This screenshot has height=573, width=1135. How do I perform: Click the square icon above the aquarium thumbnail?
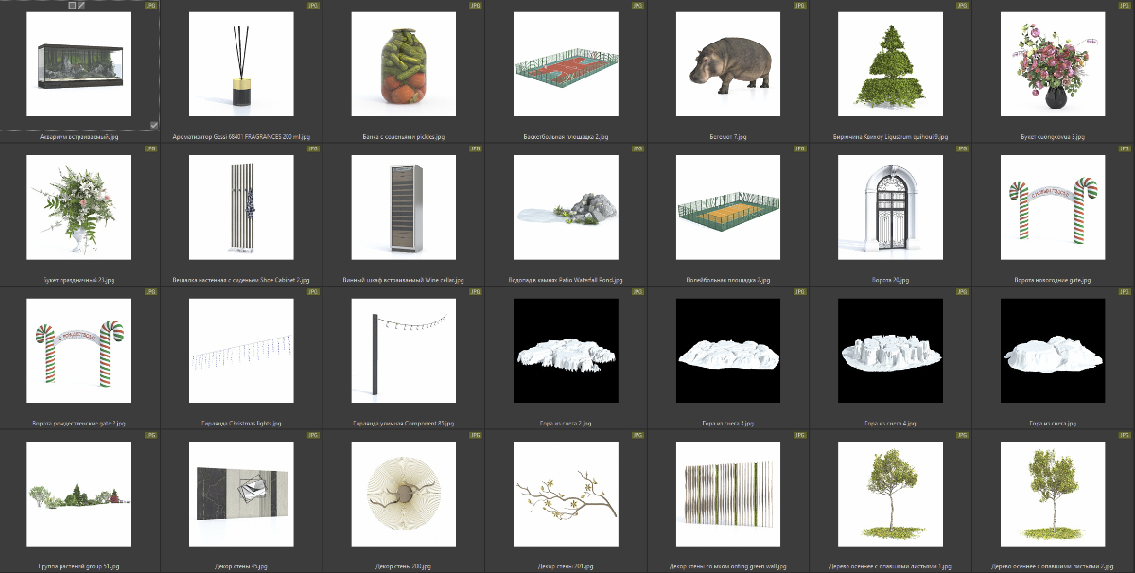click(73, 6)
